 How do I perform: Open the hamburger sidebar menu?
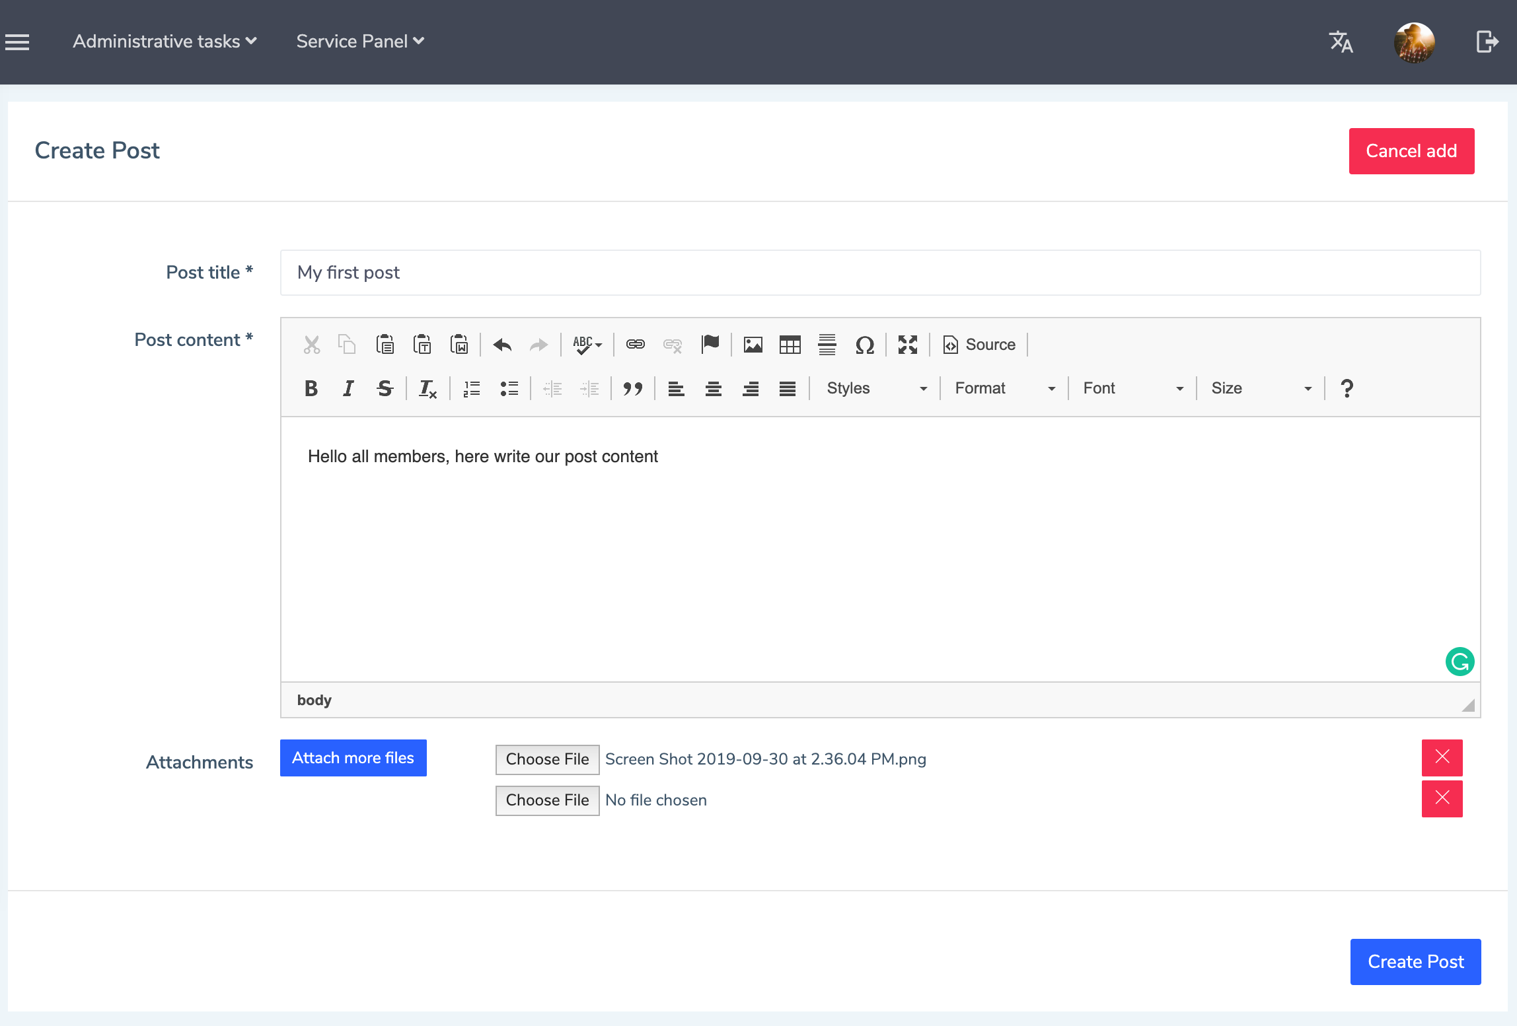pyautogui.click(x=17, y=42)
